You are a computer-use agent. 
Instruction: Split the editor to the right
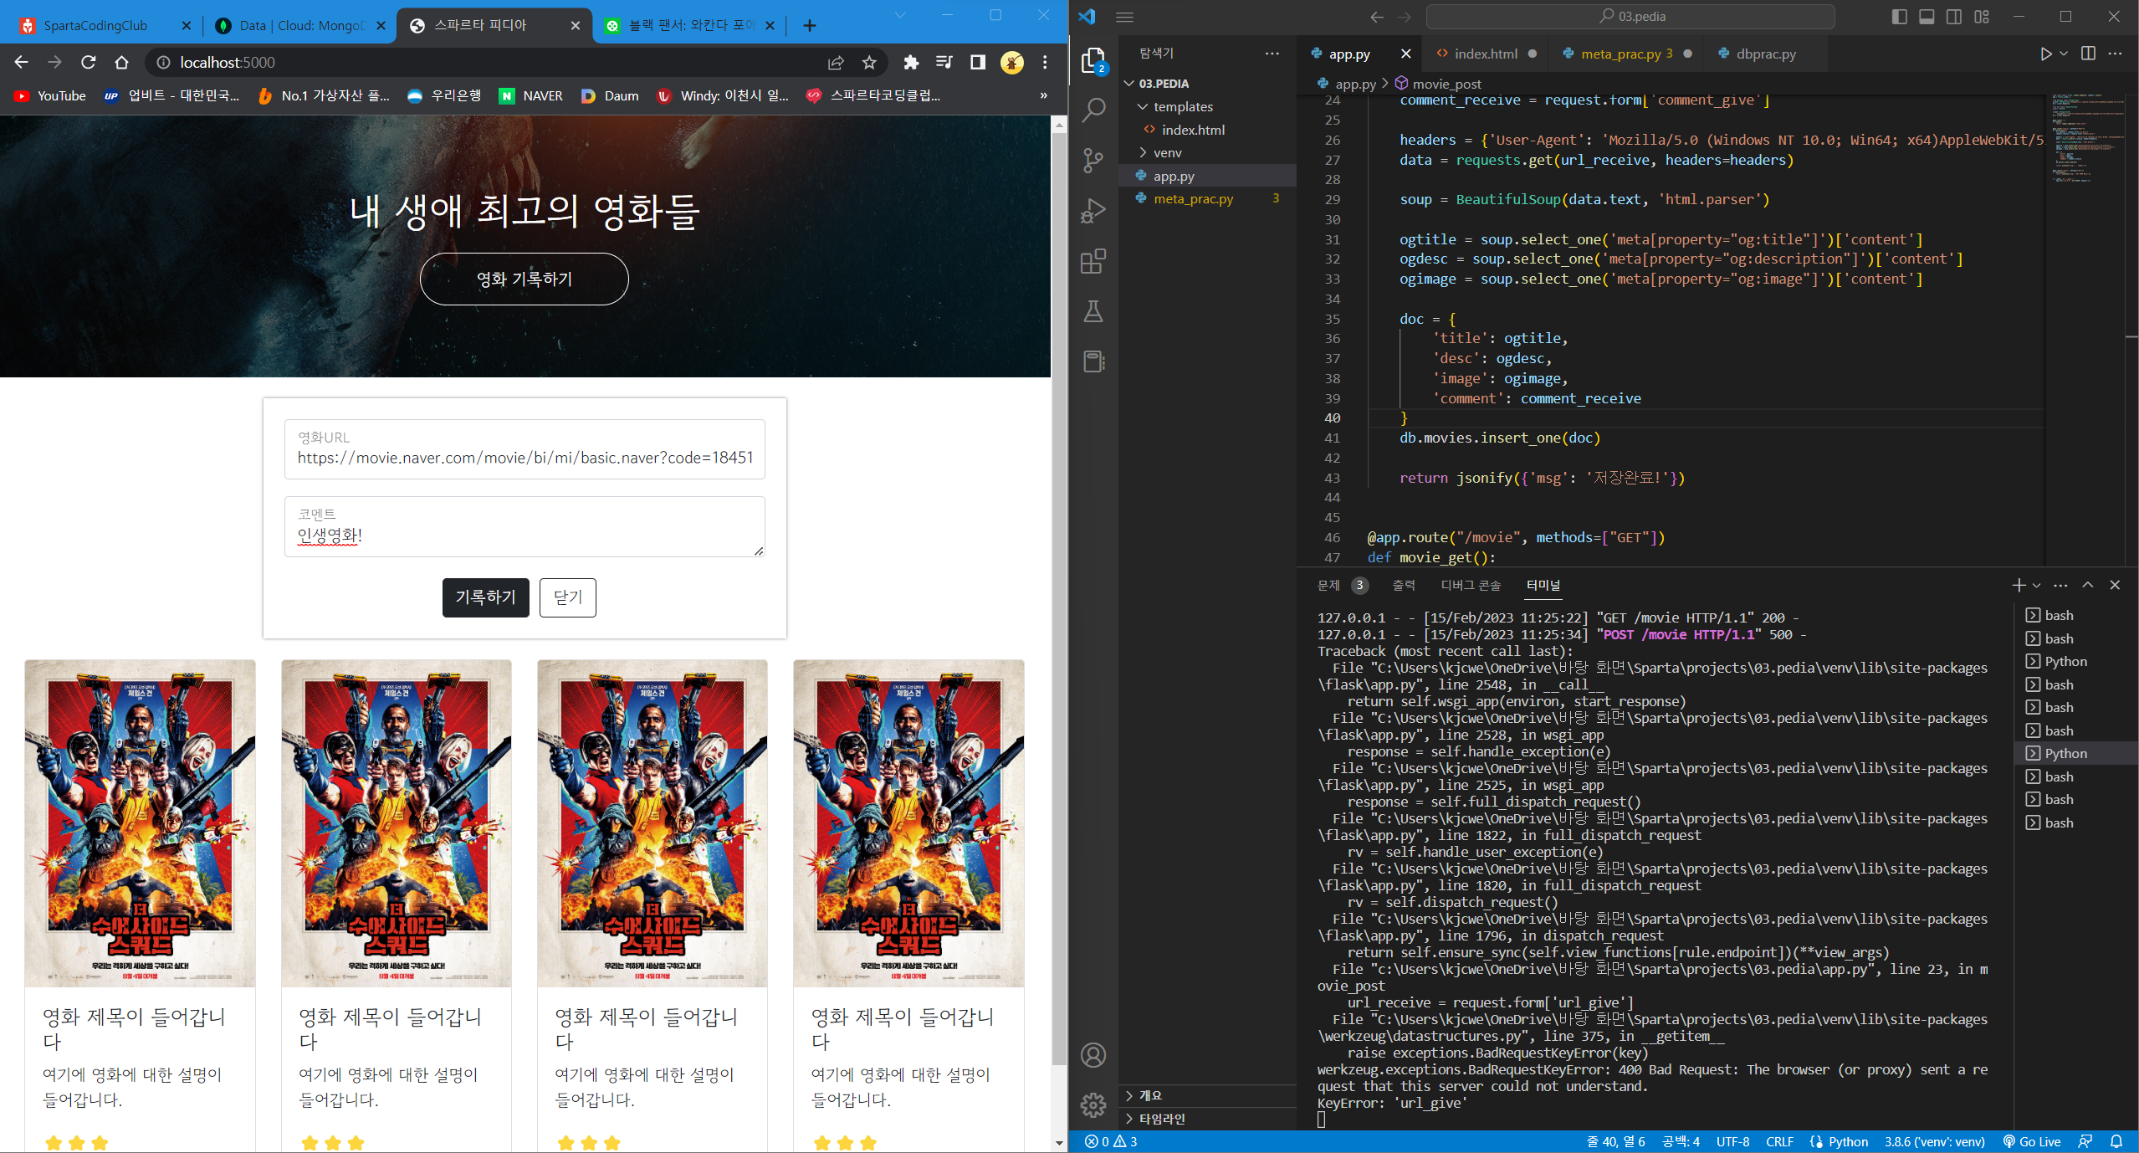click(2089, 54)
